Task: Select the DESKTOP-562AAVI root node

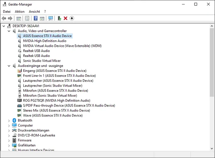Action: (x=25, y=26)
